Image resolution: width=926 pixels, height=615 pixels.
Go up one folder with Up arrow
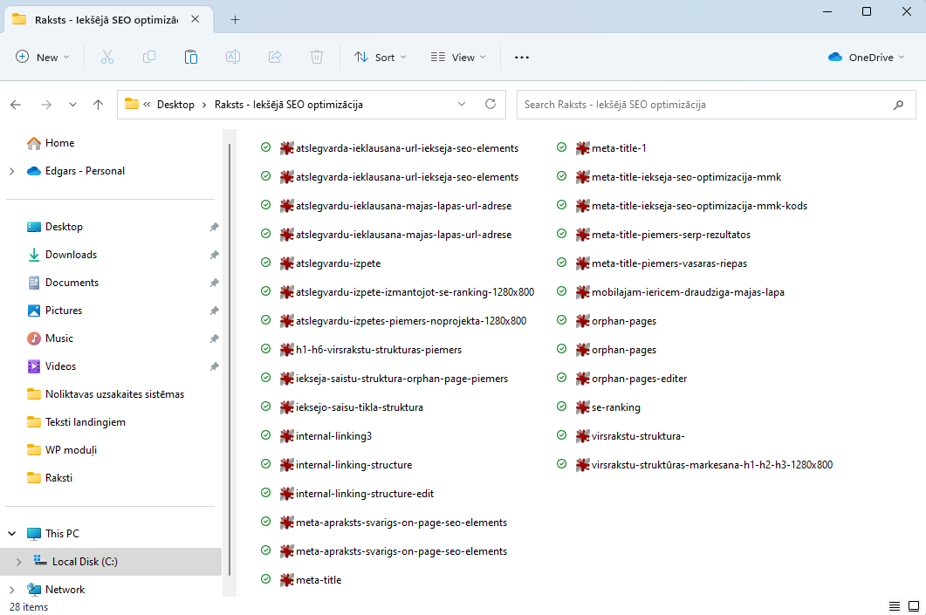[98, 105]
